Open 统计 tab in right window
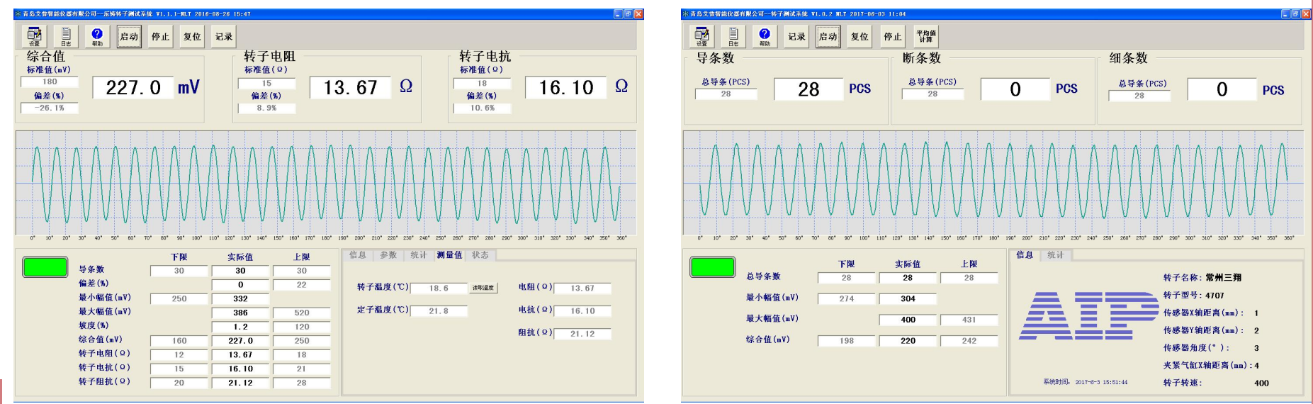The height and width of the screenshot is (404, 1313). [1056, 255]
